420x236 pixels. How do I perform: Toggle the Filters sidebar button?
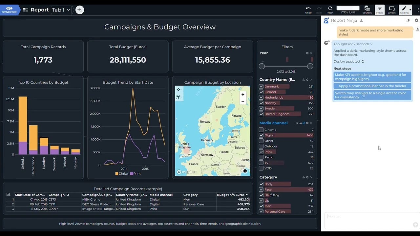[380, 10]
